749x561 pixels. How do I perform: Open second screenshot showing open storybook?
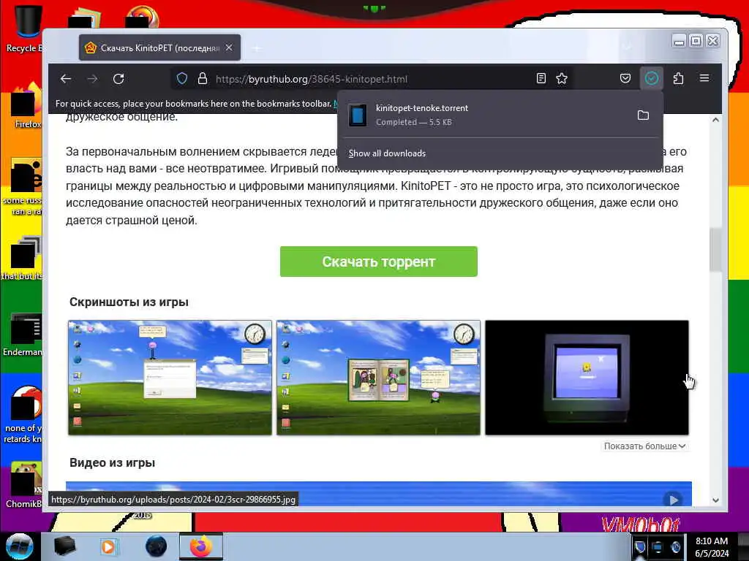378,378
